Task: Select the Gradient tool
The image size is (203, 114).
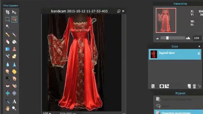Action: click(x=8, y=49)
